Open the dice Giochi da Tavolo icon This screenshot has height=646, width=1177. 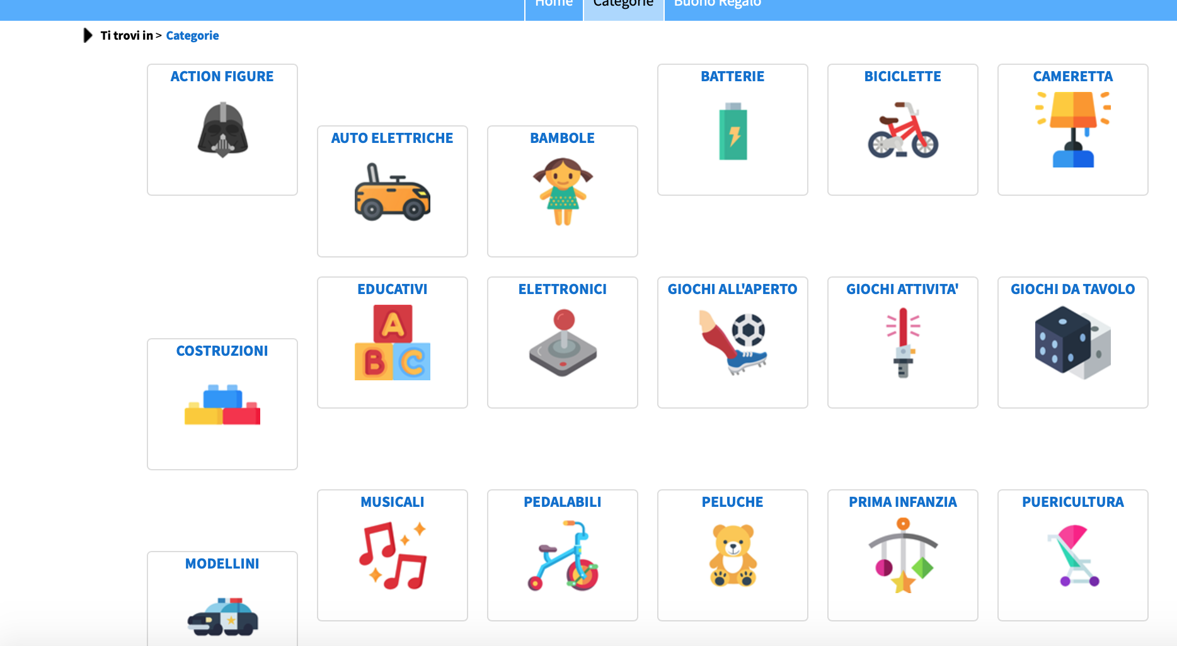[x=1073, y=343]
